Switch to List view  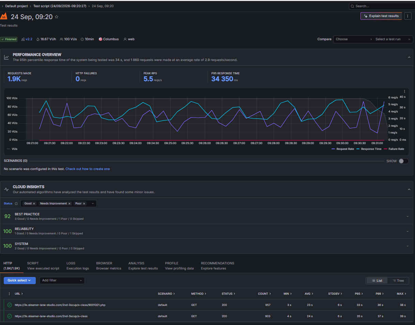pos(377,281)
